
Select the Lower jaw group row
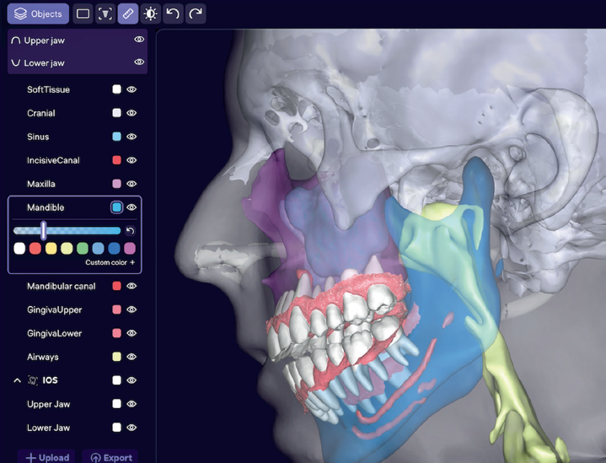pos(78,62)
